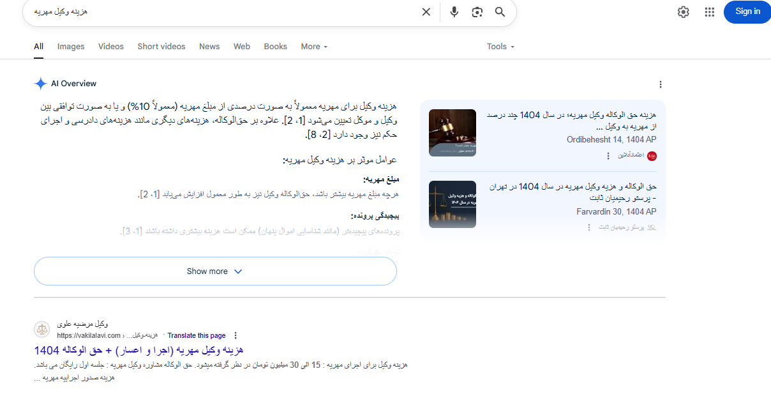
Task: Click the gavel thumbnail of the first source
Action: point(453,133)
